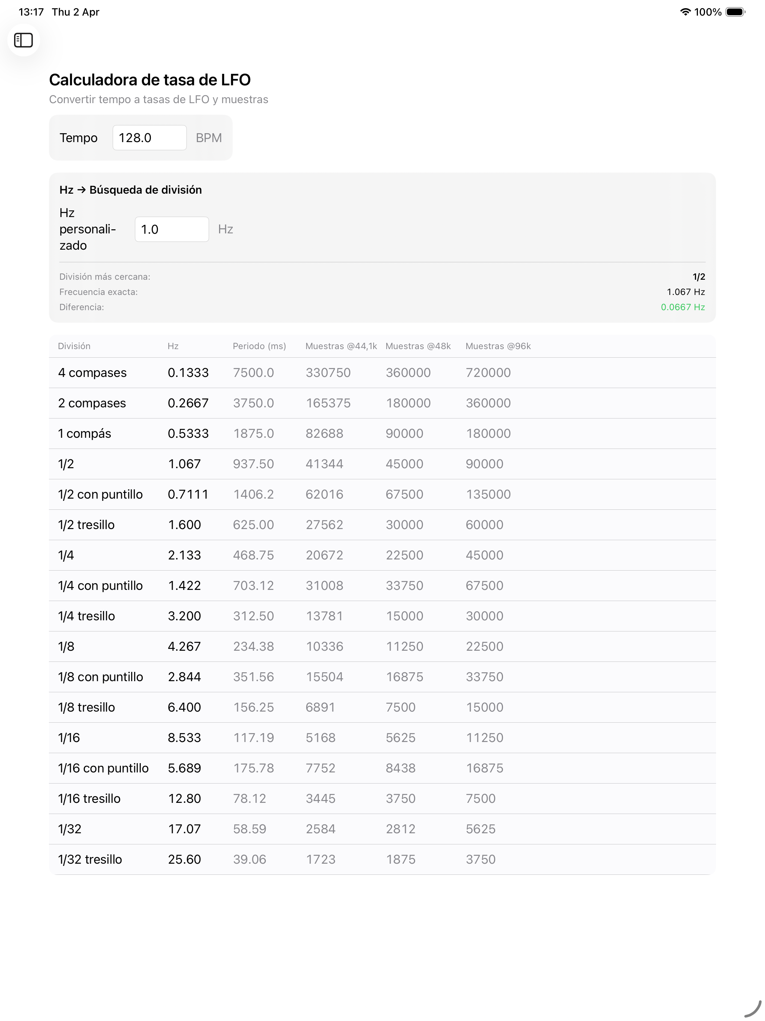Select the 1/4 tresillo row label

click(86, 616)
